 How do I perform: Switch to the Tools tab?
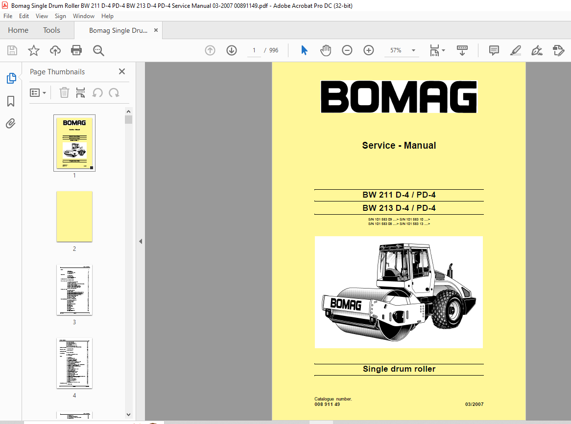click(52, 30)
